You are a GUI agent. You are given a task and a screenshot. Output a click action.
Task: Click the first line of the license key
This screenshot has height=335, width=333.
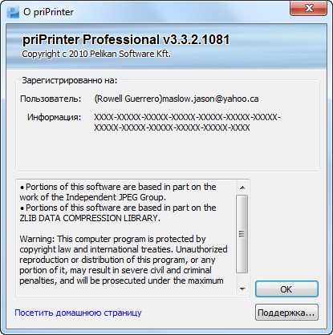pos(187,117)
